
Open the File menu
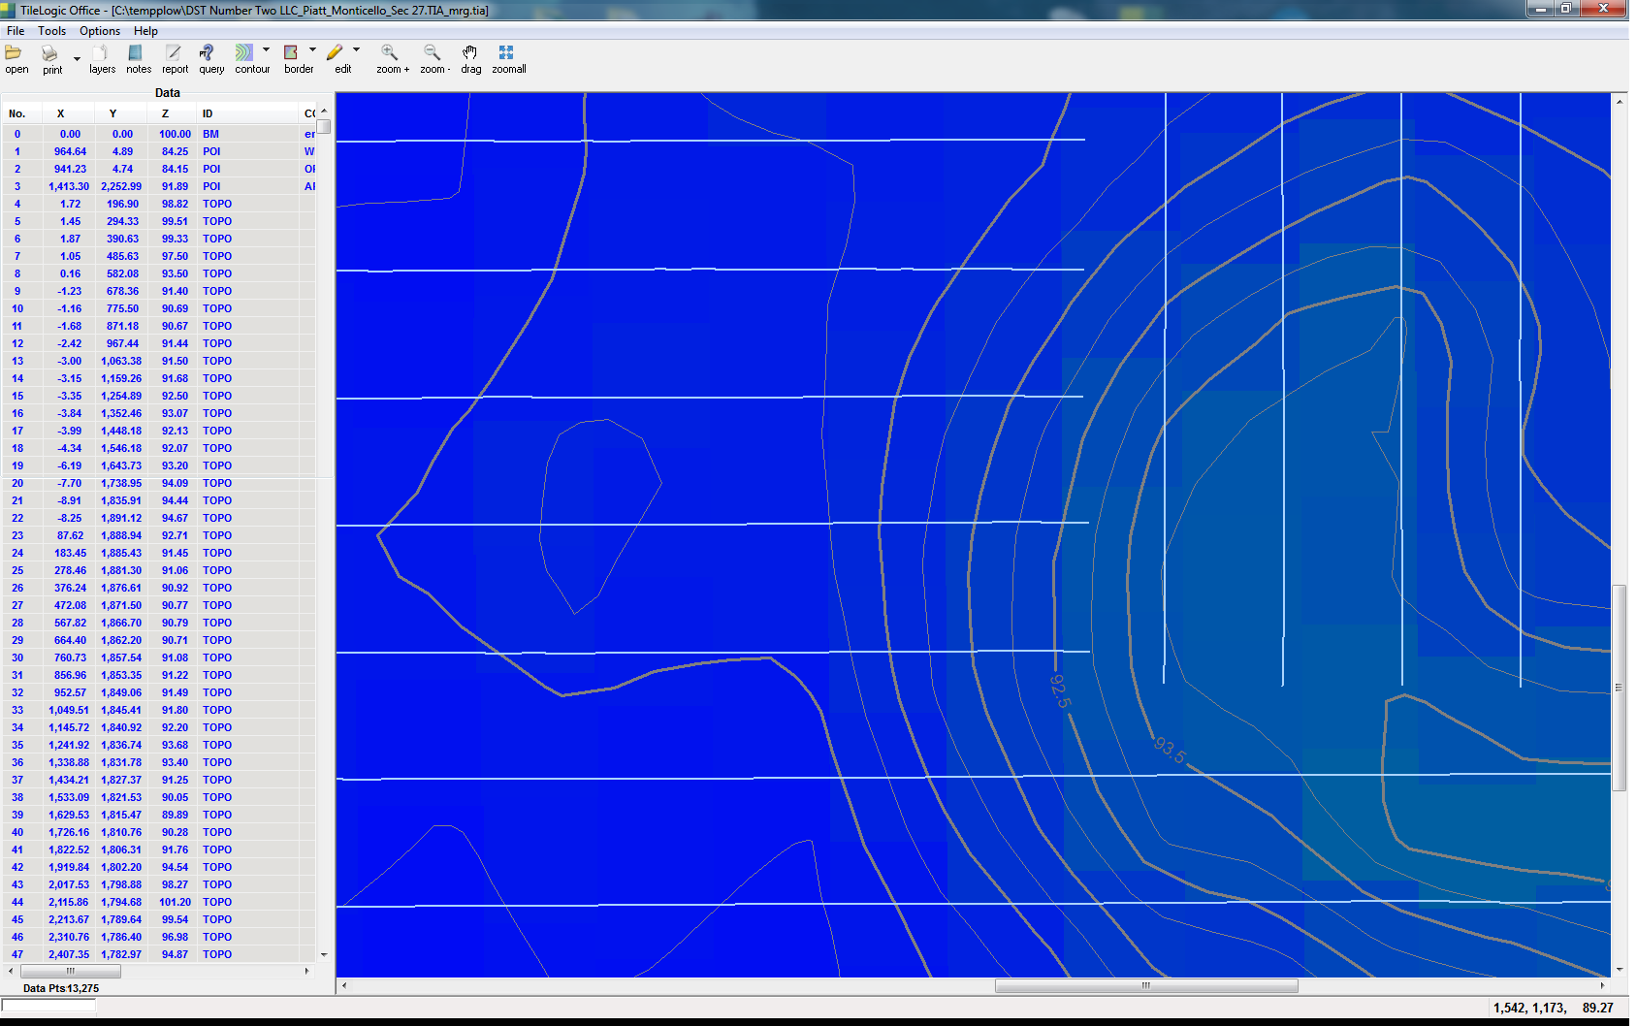[x=16, y=31]
